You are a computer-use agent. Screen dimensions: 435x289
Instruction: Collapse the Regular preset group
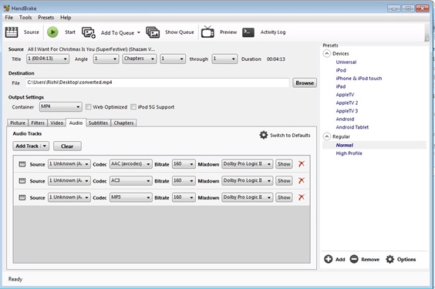pos(327,136)
